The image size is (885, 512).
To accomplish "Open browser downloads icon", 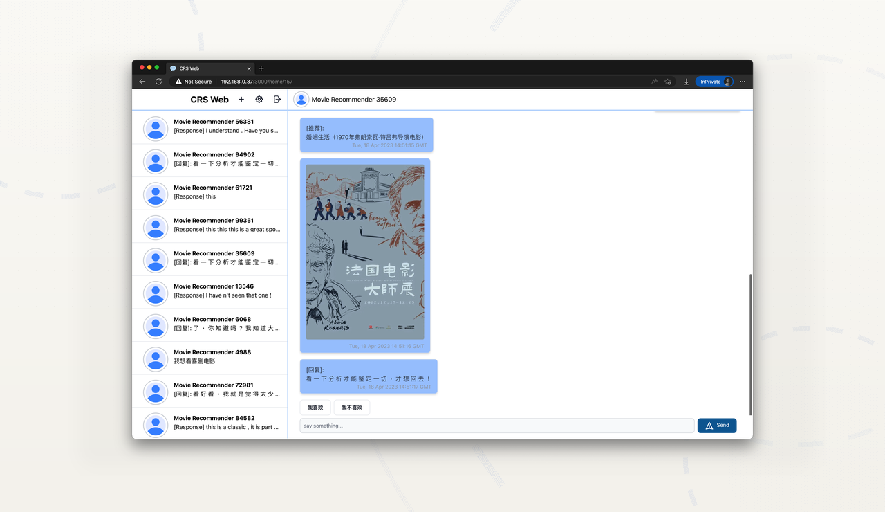I will pyautogui.click(x=687, y=82).
